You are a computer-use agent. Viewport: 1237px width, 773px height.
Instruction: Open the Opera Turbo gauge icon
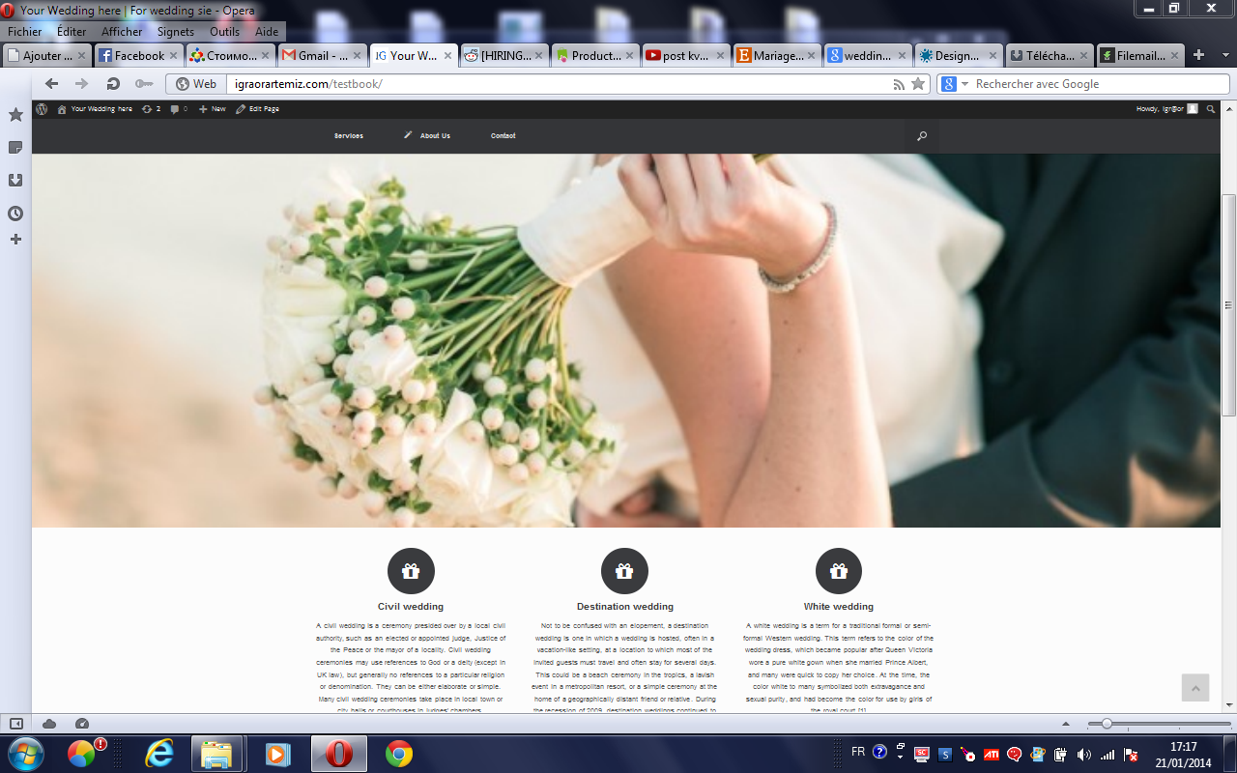(81, 724)
